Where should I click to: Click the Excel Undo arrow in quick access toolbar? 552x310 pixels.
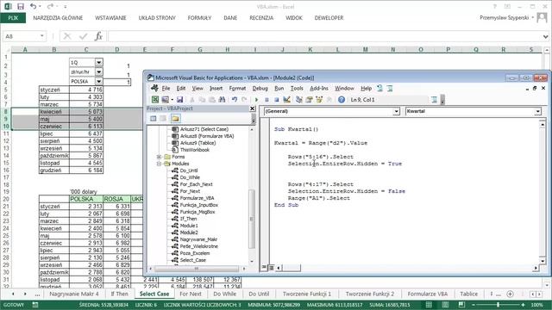point(33,6)
